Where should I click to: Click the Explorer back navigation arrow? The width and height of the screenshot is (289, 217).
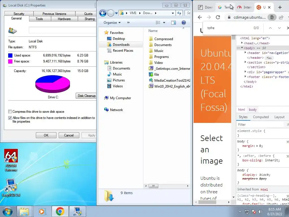click(103, 13)
